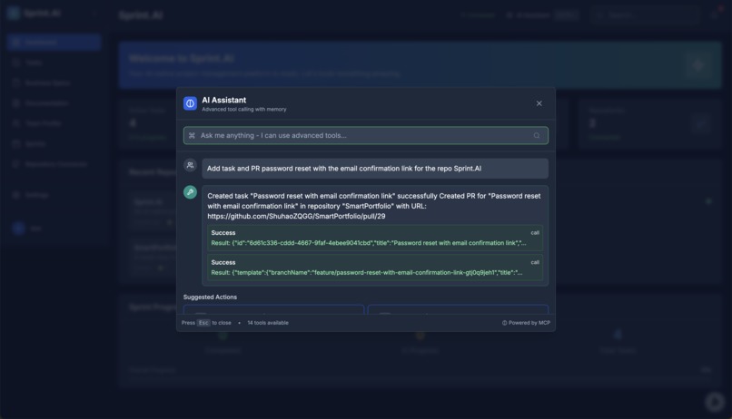
Task: Click 'call' label on the branchName Success result
Action: point(535,262)
